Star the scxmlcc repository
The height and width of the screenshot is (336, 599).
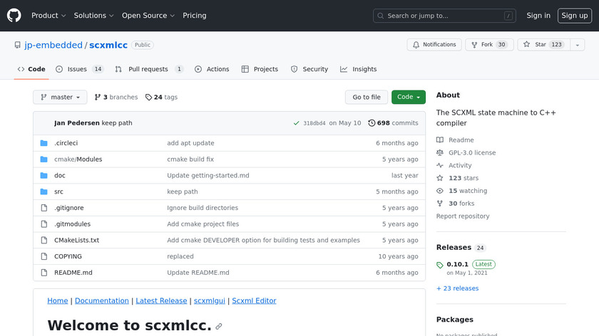(541, 45)
